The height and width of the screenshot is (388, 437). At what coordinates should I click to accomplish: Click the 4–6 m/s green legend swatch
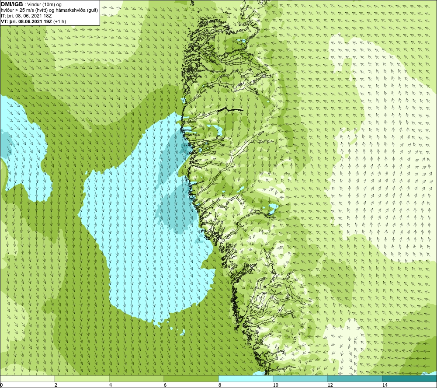coord(136,378)
